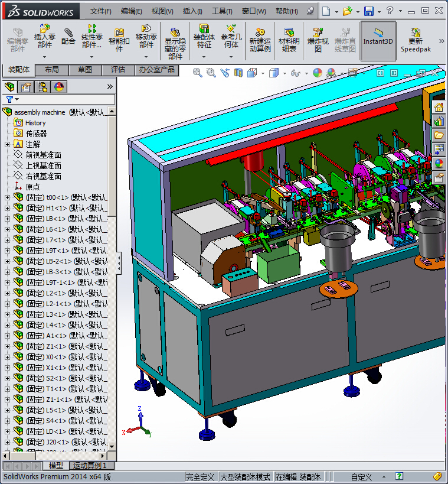Click feature tree scroll down arrow
448x484 pixels.
(x=112, y=447)
